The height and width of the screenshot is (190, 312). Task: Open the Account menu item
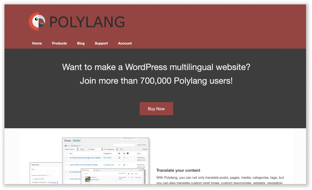125,43
